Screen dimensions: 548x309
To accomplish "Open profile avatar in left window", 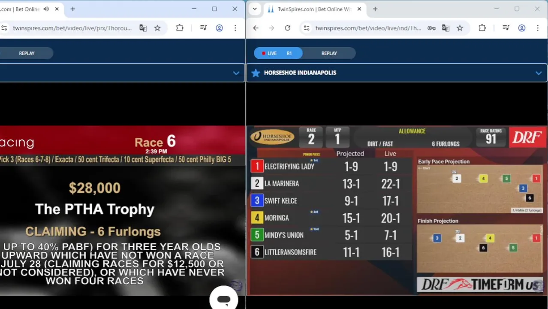I will tap(219, 28).
